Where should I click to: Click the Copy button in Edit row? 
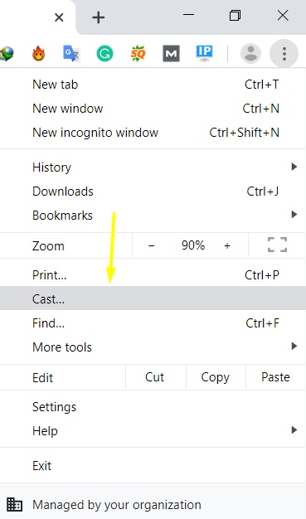coord(216,377)
